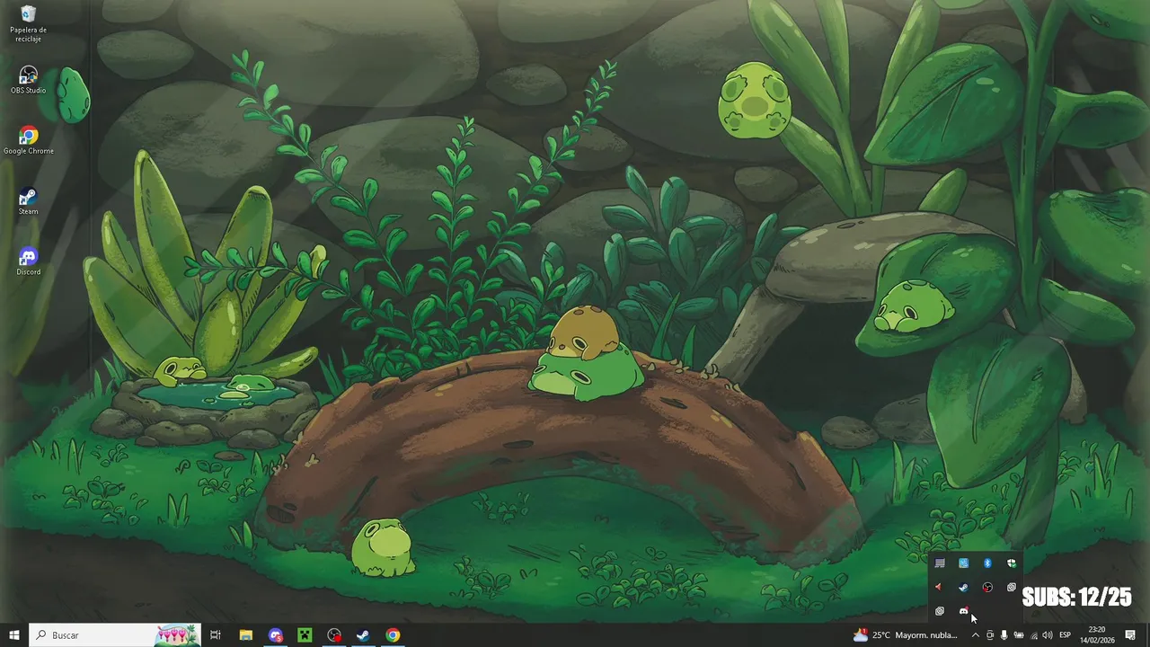
Task: Click the microphone tray icon
Action: (x=1004, y=635)
